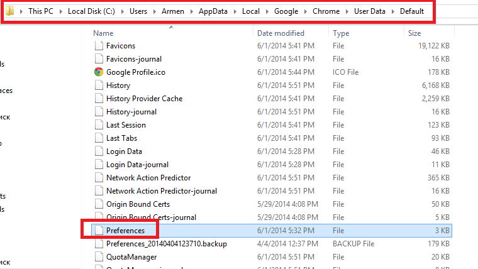Select the Origin Bound Certs file name
Screen dimensions: 478x269
tap(138, 204)
